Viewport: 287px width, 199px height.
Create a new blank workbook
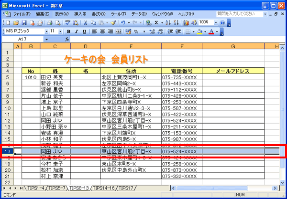8,22
